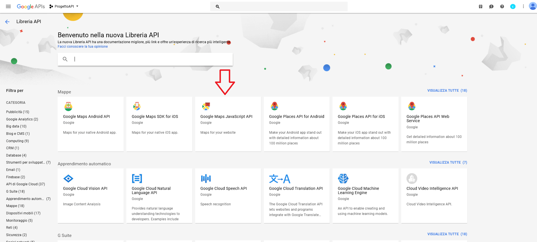537x242 pixels.
Task: Click the Google Cloud Speech API icon
Action: coord(206,179)
